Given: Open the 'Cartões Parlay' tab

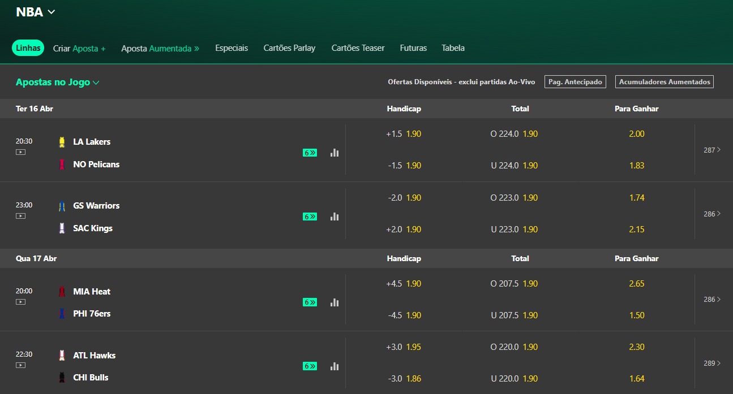Looking at the screenshot, I should [289, 48].
